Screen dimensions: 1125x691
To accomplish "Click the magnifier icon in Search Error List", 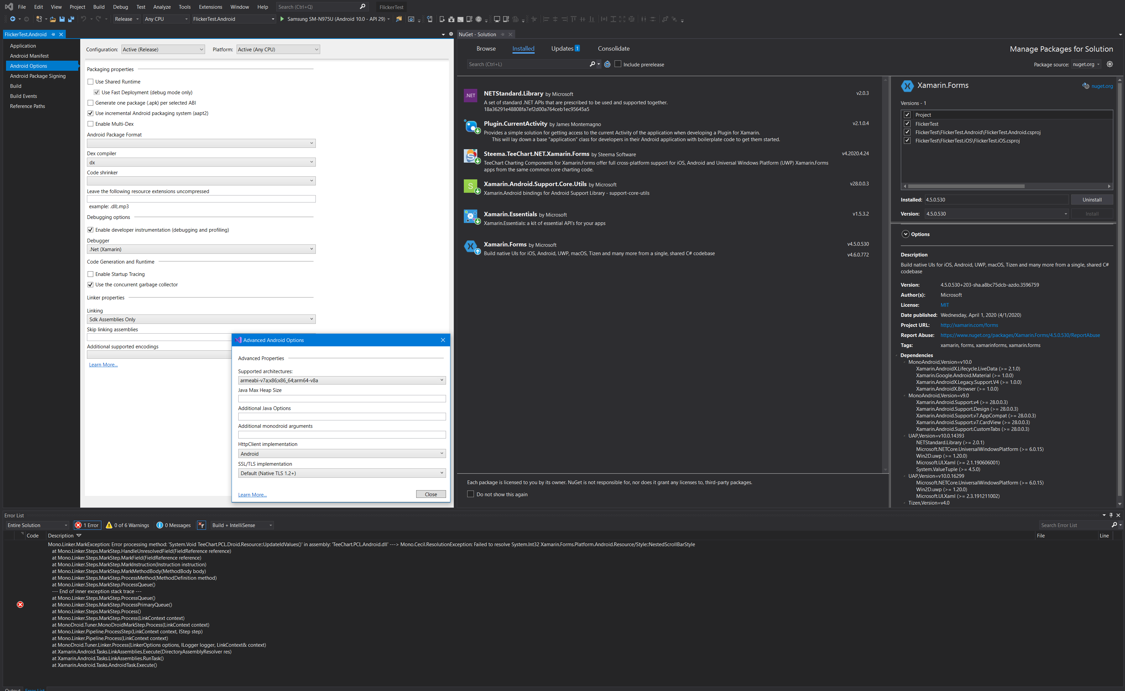I will (1115, 525).
